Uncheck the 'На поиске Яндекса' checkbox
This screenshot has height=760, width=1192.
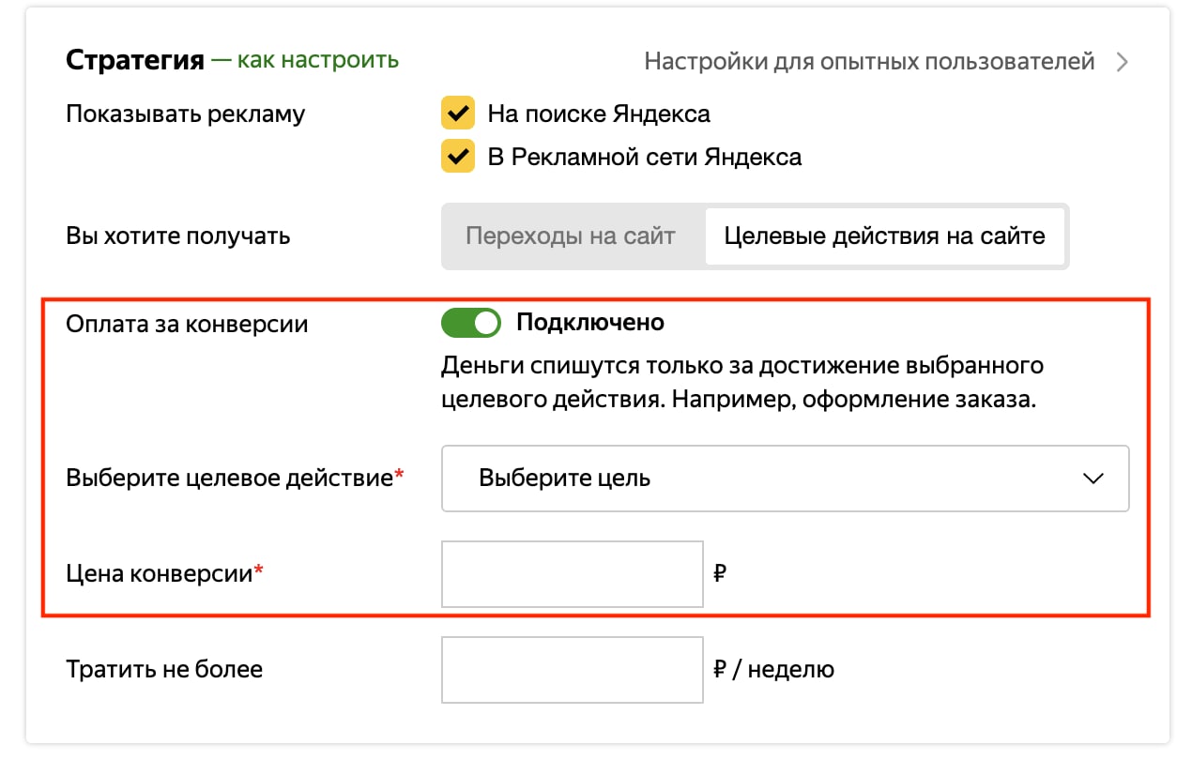[458, 114]
